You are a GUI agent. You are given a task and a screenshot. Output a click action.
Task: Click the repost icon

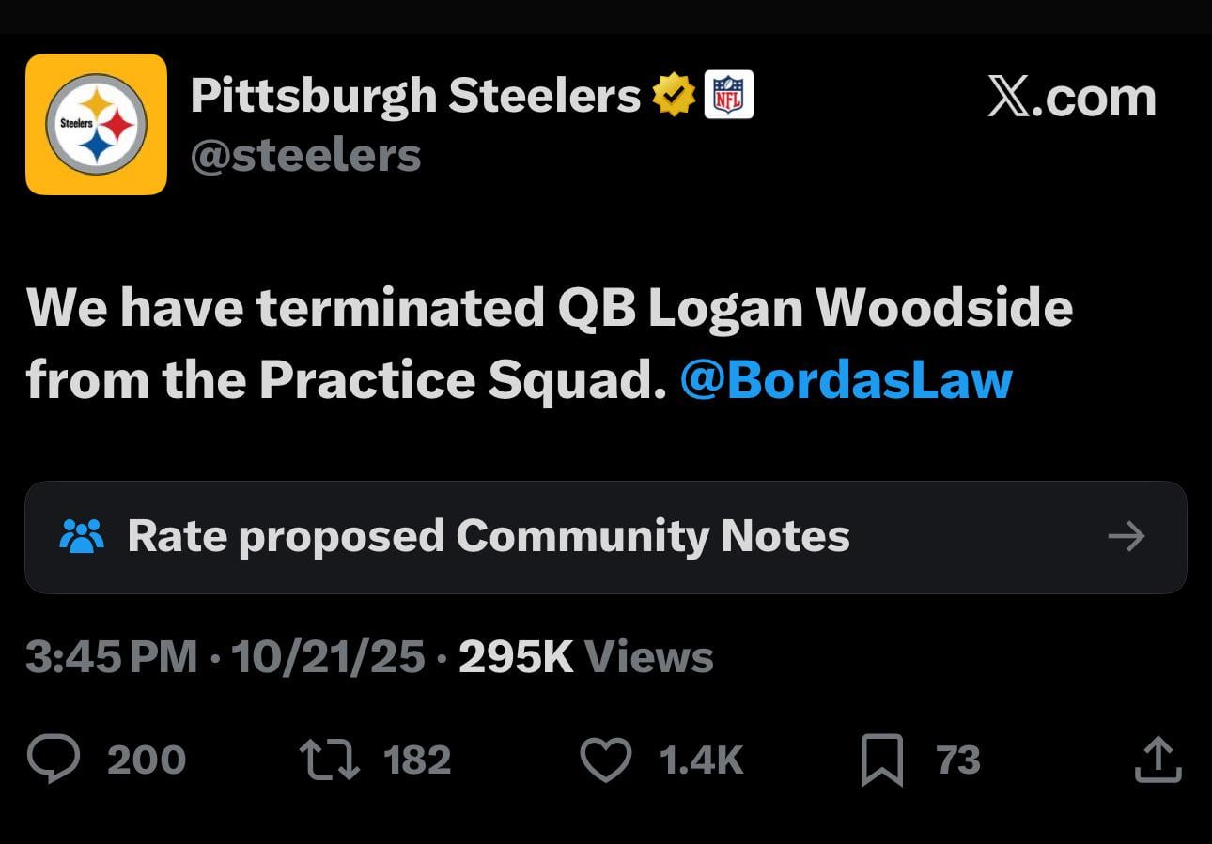tap(328, 759)
